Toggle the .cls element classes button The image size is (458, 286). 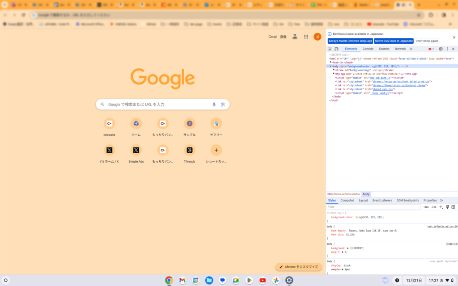[x=434, y=207]
